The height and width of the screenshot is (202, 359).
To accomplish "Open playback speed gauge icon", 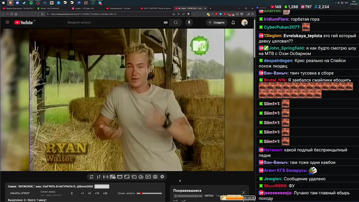I will pos(141,177).
